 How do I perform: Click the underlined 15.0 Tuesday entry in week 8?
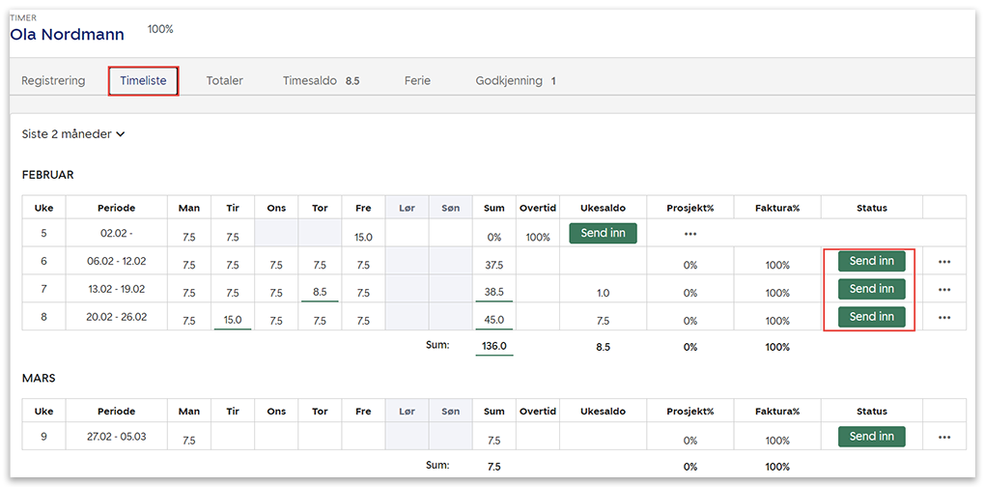(x=233, y=320)
